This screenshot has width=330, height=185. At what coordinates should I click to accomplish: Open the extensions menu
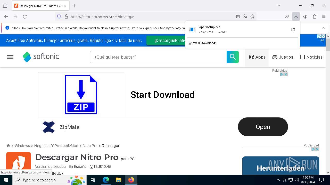[x=315, y=16]
